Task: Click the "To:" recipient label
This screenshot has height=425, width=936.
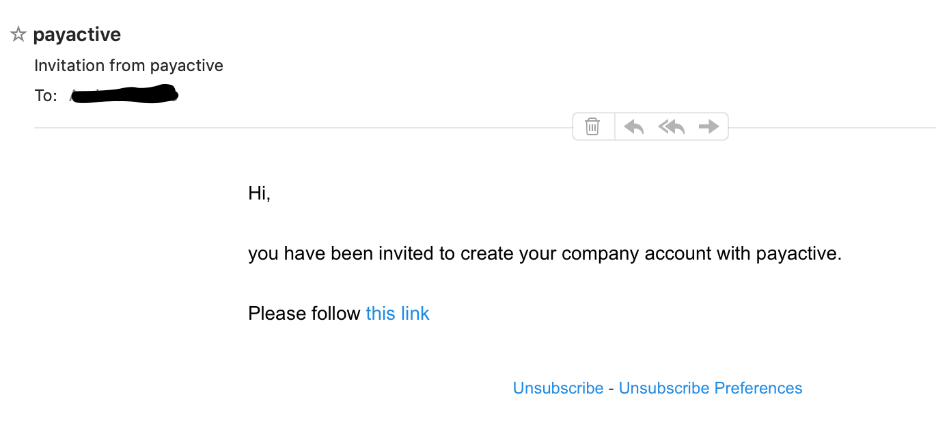Action: click(46, 96)
